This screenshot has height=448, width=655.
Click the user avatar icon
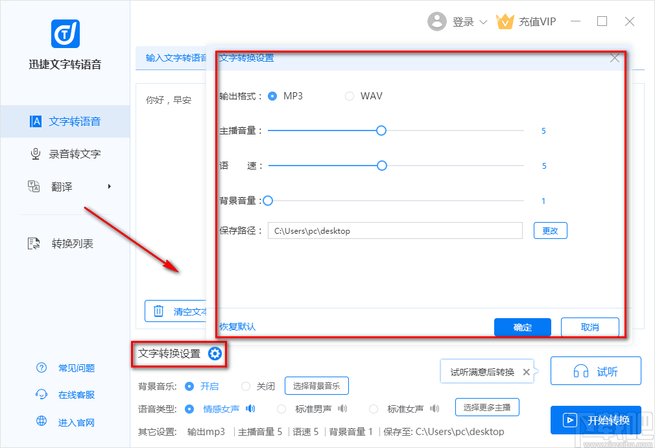pyautogui.click(x=437, y=21)
